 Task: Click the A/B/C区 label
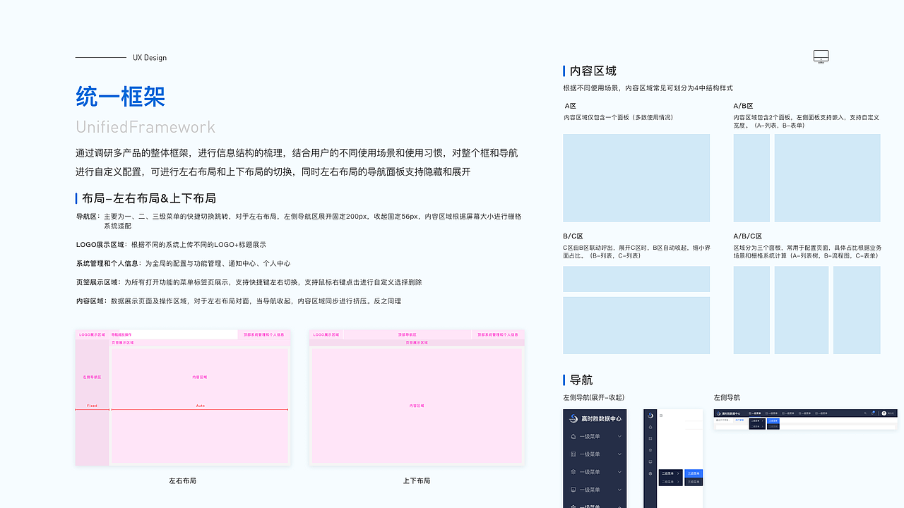point(748,236)
